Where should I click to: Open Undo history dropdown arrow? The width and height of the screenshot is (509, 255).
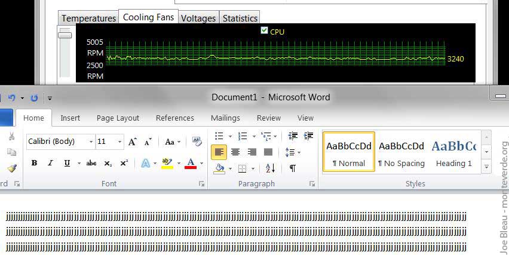(x=22, y=98)
